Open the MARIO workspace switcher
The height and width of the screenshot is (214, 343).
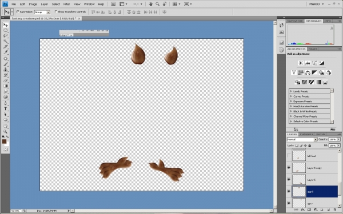point(316,4)
